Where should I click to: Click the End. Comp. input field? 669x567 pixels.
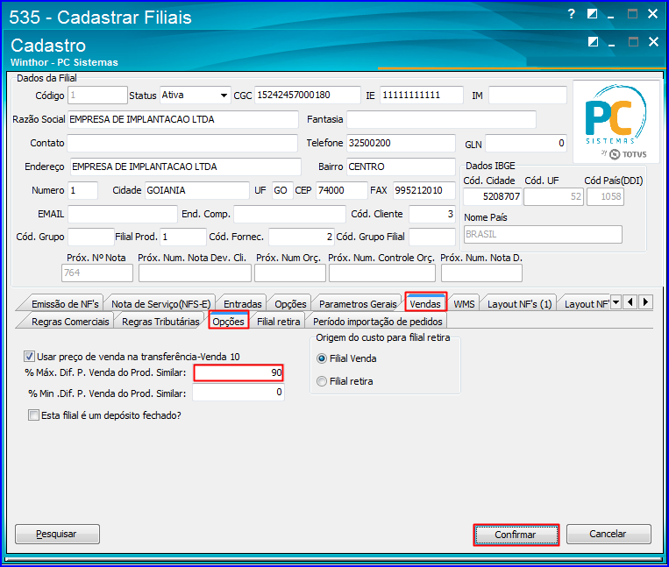click(x=289, y=214)
